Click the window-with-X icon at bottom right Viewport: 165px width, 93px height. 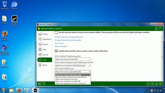pos(161,84)
